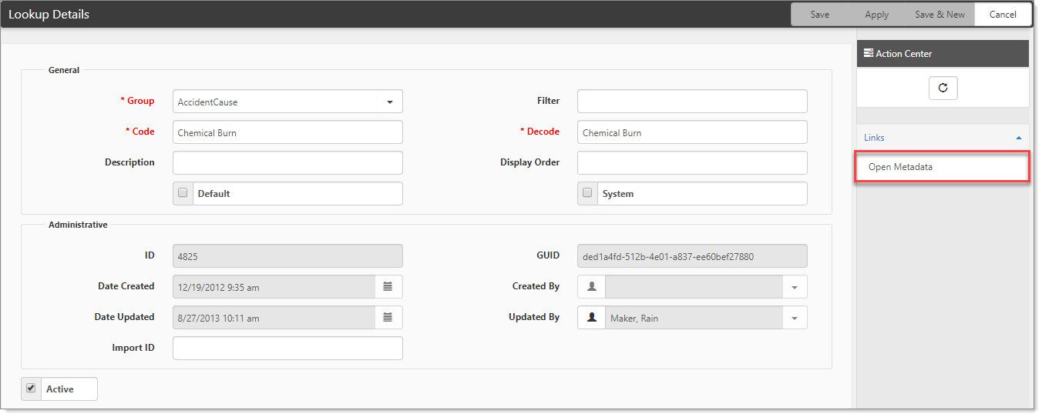Click the Save & New button
This screenshot has height=417, width=1042.
[939, 15]
